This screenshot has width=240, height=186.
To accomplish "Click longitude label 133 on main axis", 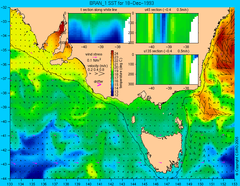I will click(10, 184).
